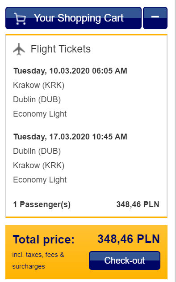Click the return date Tuesday, 17.03.2020 10:45 AM
This screenshot has height=282, width=176.
click(70, 137)
